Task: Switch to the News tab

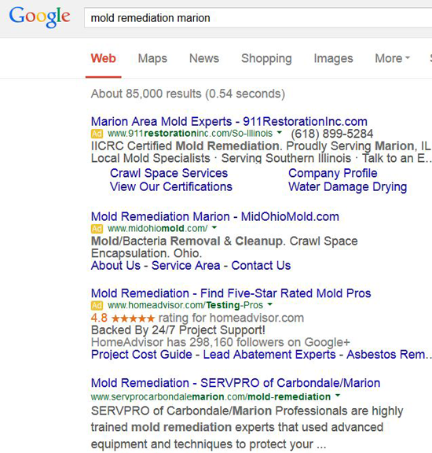Action: point(204,58)
